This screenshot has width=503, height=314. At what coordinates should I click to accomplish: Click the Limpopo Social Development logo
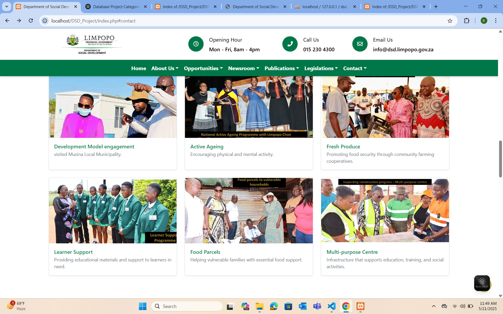[92, 44]
